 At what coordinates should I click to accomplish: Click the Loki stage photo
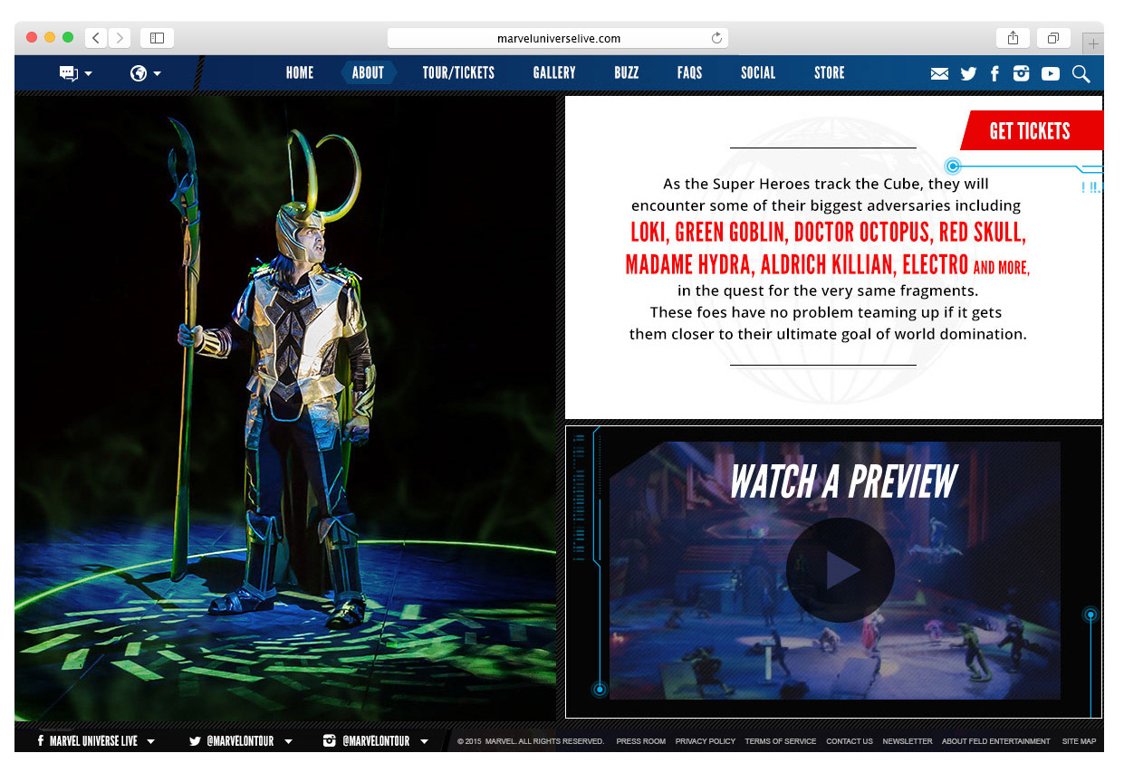point(285,407)
